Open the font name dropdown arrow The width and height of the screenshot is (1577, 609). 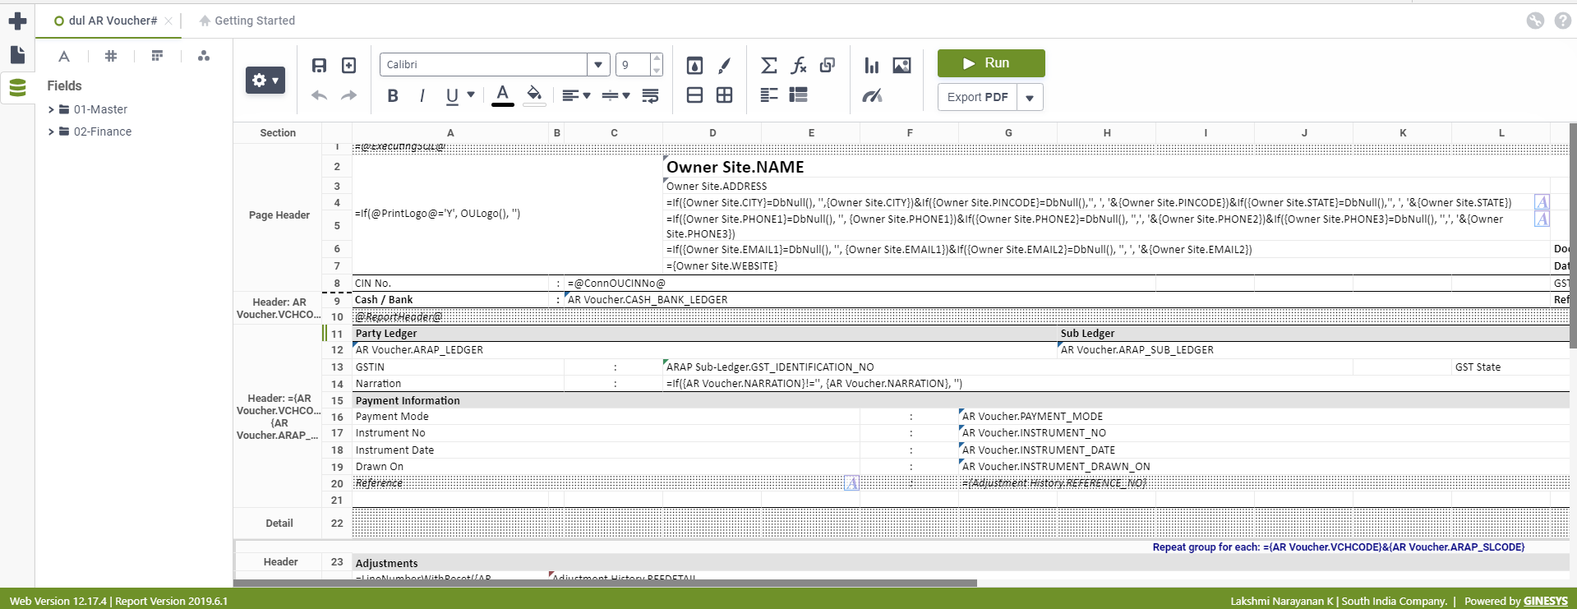598,64
